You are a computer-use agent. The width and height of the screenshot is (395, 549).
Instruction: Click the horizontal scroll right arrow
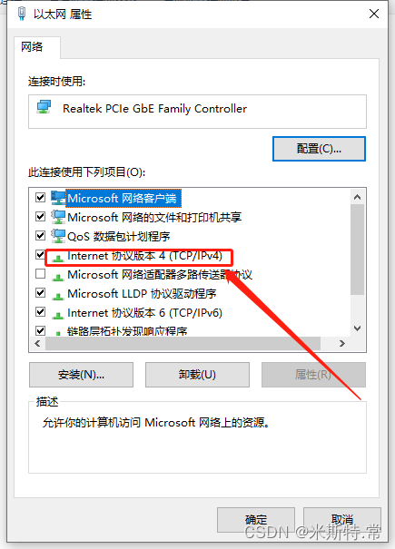tap(342, 344)
